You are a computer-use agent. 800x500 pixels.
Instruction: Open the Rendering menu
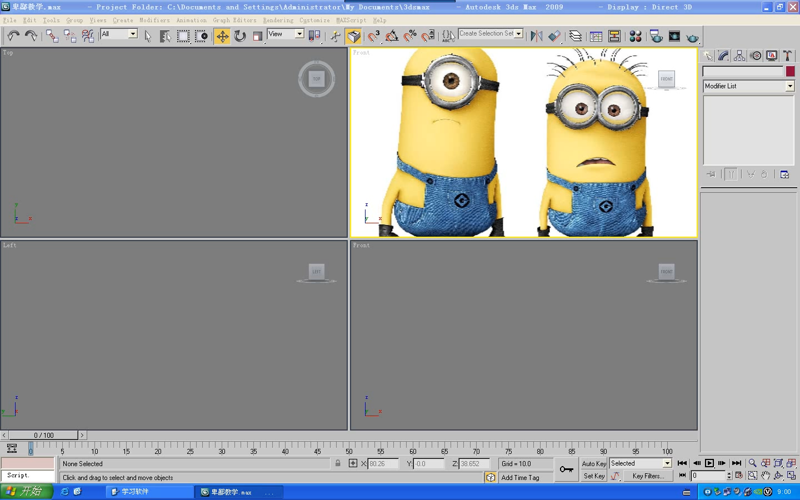pos(278,20)
